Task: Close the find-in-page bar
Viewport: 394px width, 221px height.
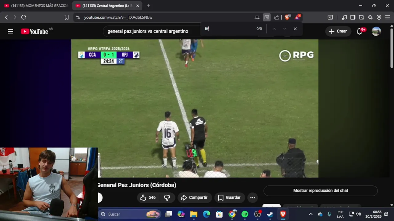Action: pos(295,29)
